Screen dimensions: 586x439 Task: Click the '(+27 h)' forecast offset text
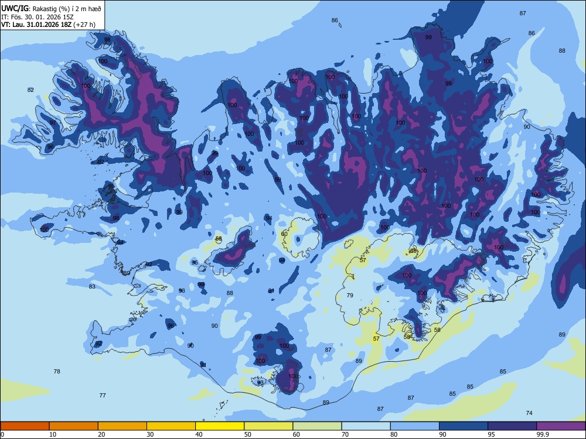coord(84,25)
